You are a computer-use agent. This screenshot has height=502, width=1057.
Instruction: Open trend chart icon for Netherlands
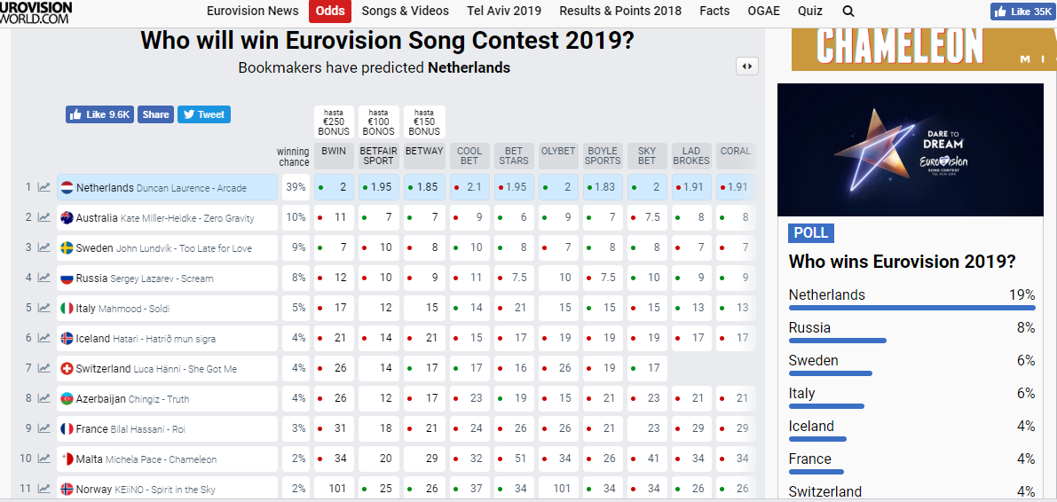(x=44, y=187)
